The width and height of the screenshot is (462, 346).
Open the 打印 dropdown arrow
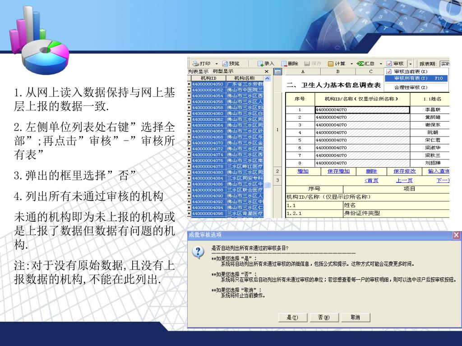(x=217, y=64)
